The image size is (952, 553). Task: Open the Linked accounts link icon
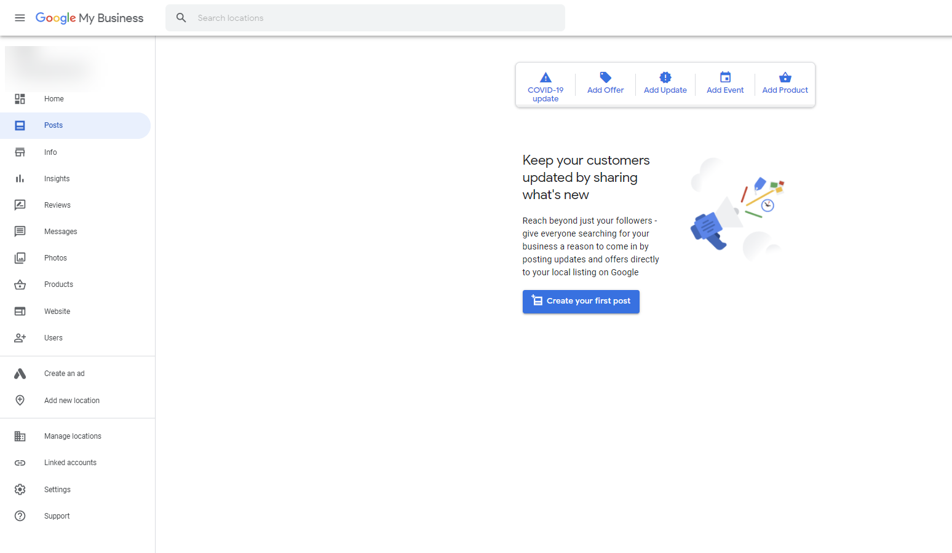click(x=20, y=462)
